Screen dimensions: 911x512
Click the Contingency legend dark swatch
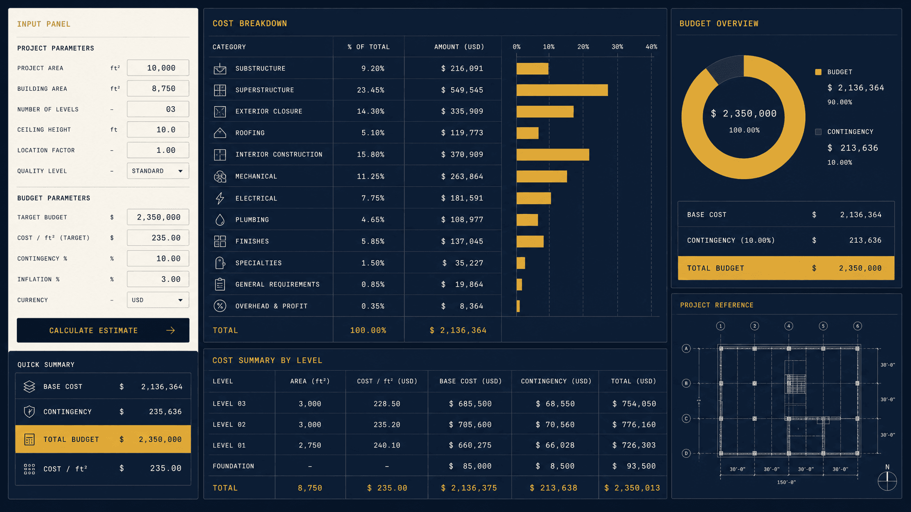(x=818, y=132)
